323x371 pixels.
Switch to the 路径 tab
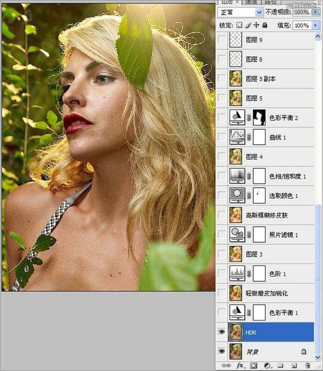pyautogui.click(x=271, y=2)
